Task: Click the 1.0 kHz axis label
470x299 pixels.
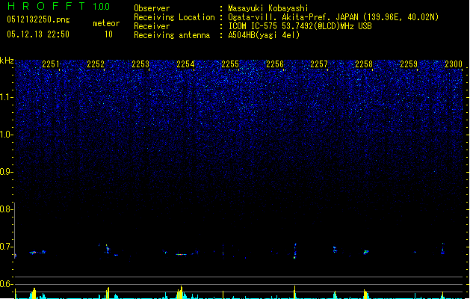Action: point(6,135)
